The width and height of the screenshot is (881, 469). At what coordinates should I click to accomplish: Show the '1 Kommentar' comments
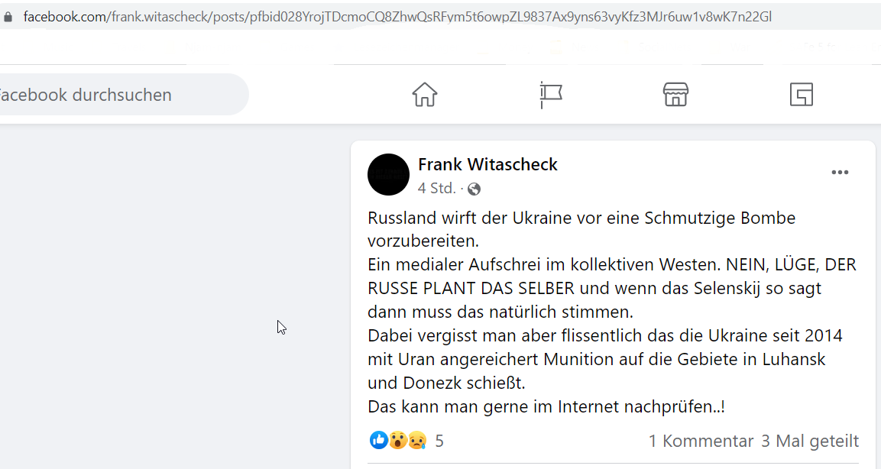coord(701,441)
